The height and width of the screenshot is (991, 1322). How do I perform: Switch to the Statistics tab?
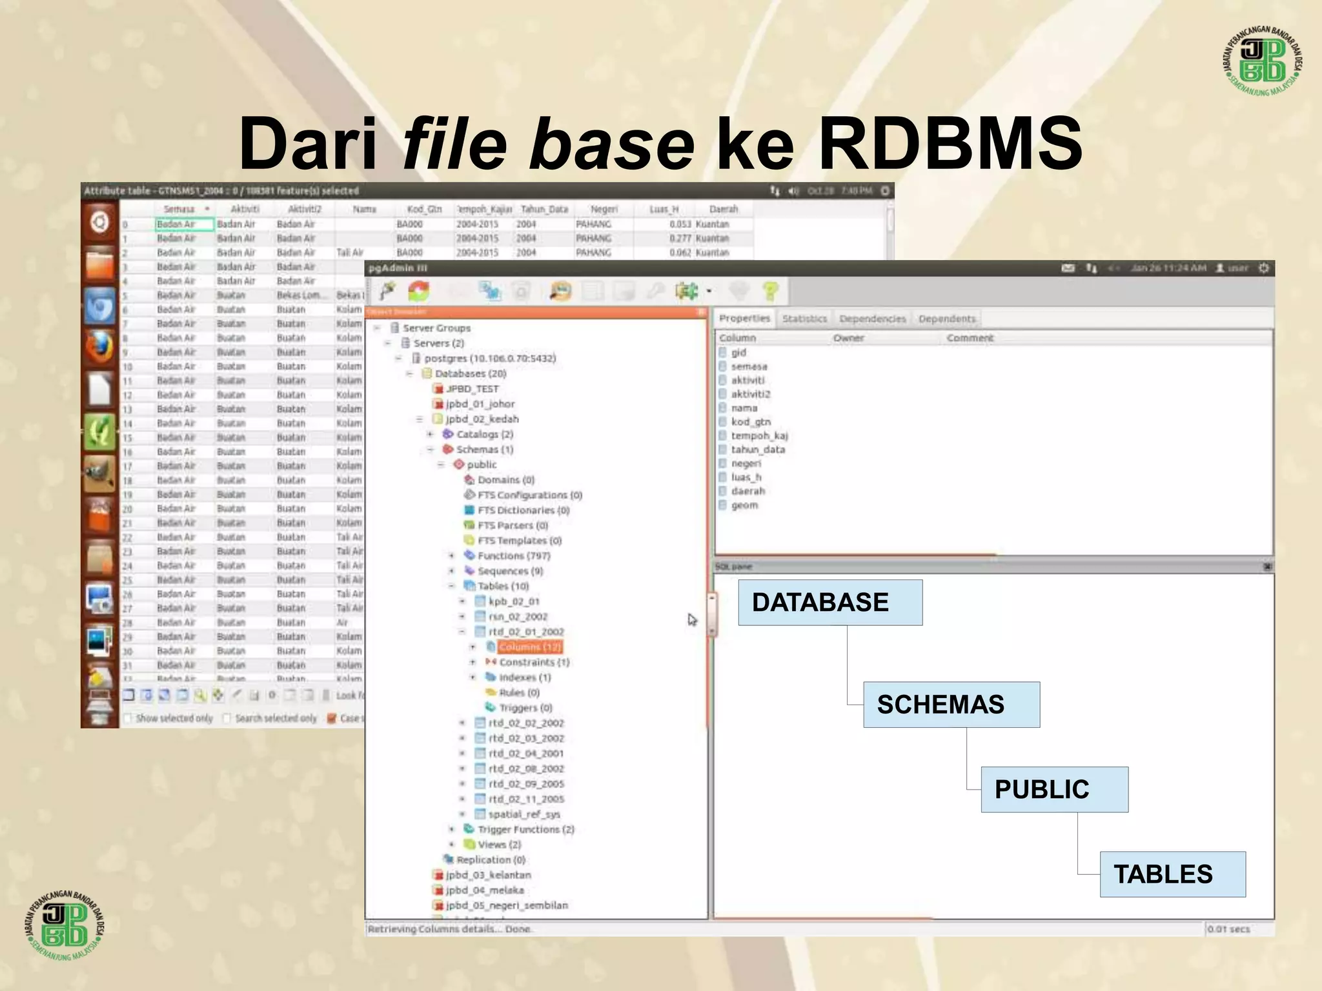click(x=804, y=319)
